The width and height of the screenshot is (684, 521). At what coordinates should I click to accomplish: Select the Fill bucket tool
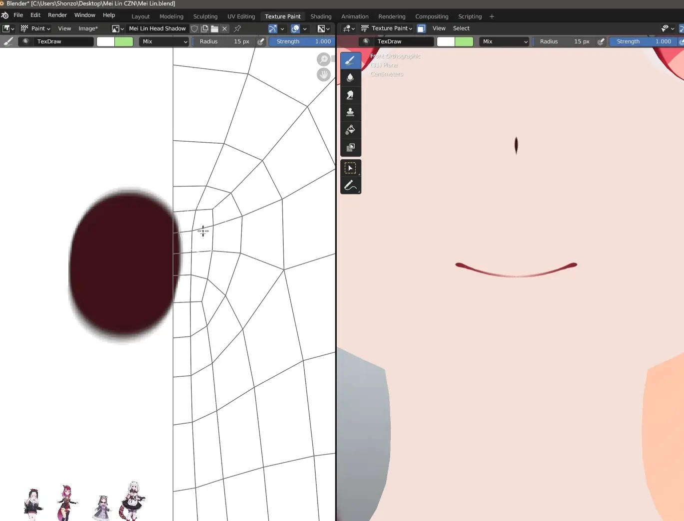point(350,130)
